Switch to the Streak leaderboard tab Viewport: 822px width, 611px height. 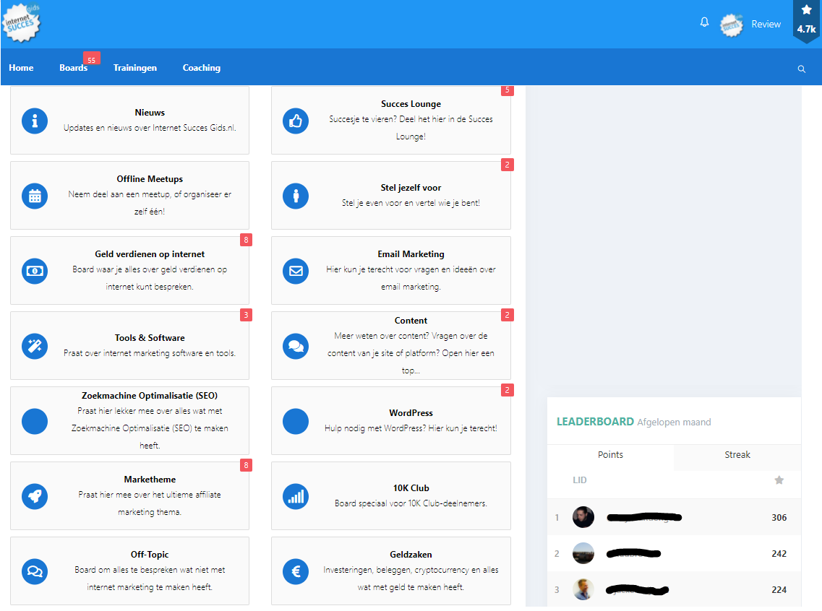pyautogui.click(x=737, y=455)
